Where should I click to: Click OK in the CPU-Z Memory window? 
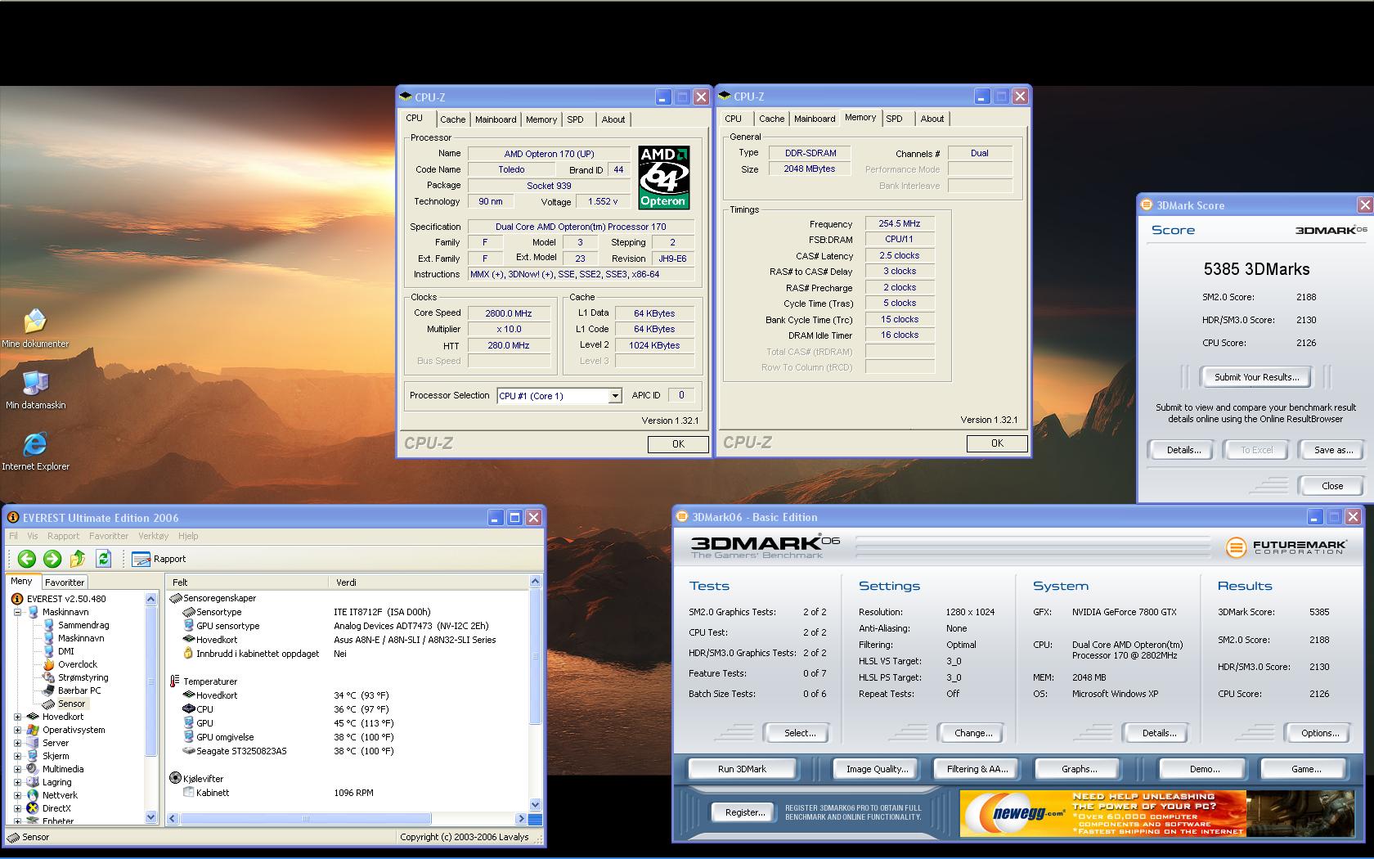pyautogui.click(x=996, y=443)
